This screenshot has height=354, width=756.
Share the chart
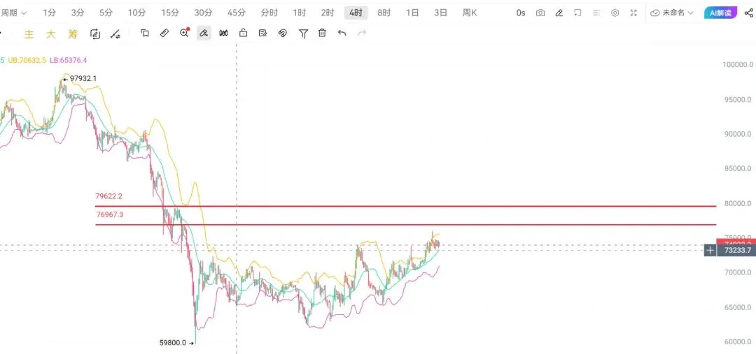click(x=749, y=13)
